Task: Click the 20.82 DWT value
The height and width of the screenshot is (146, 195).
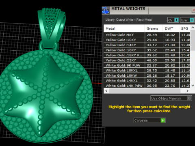Action: pyautogui.click(x=170, y=65)
